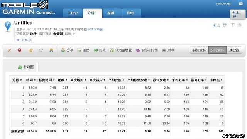Viewport: 247px width, 139px height.
Task: Select the 分段資料 splits view
Action: click(x=218, y=50)
